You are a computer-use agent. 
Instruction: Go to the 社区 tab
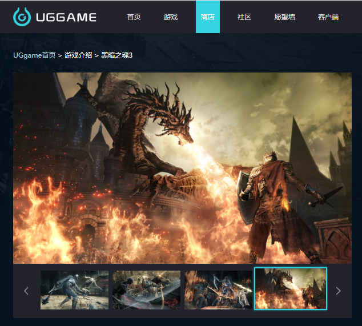pos(244,17)
